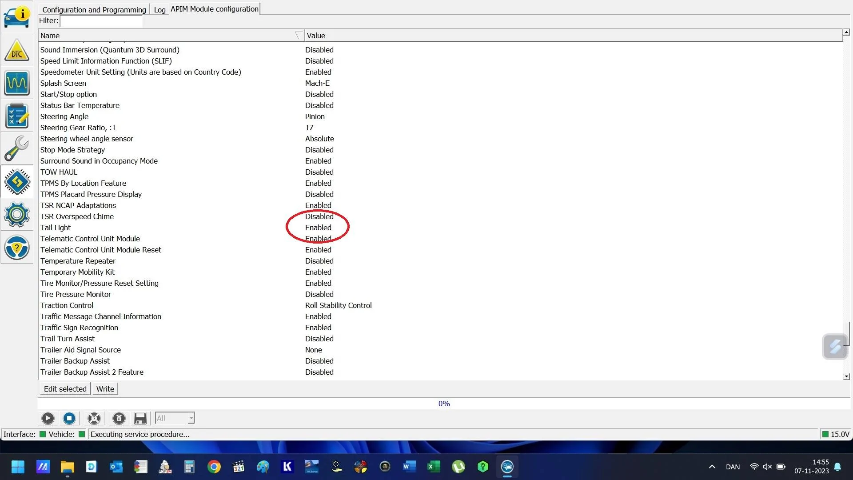The height and width of the screenshot is (480, 853).
Task: Open the oscilloscope live data section
Action: point(17,83)
